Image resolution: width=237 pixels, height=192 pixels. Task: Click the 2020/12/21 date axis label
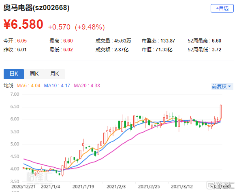tap(23, 187)
